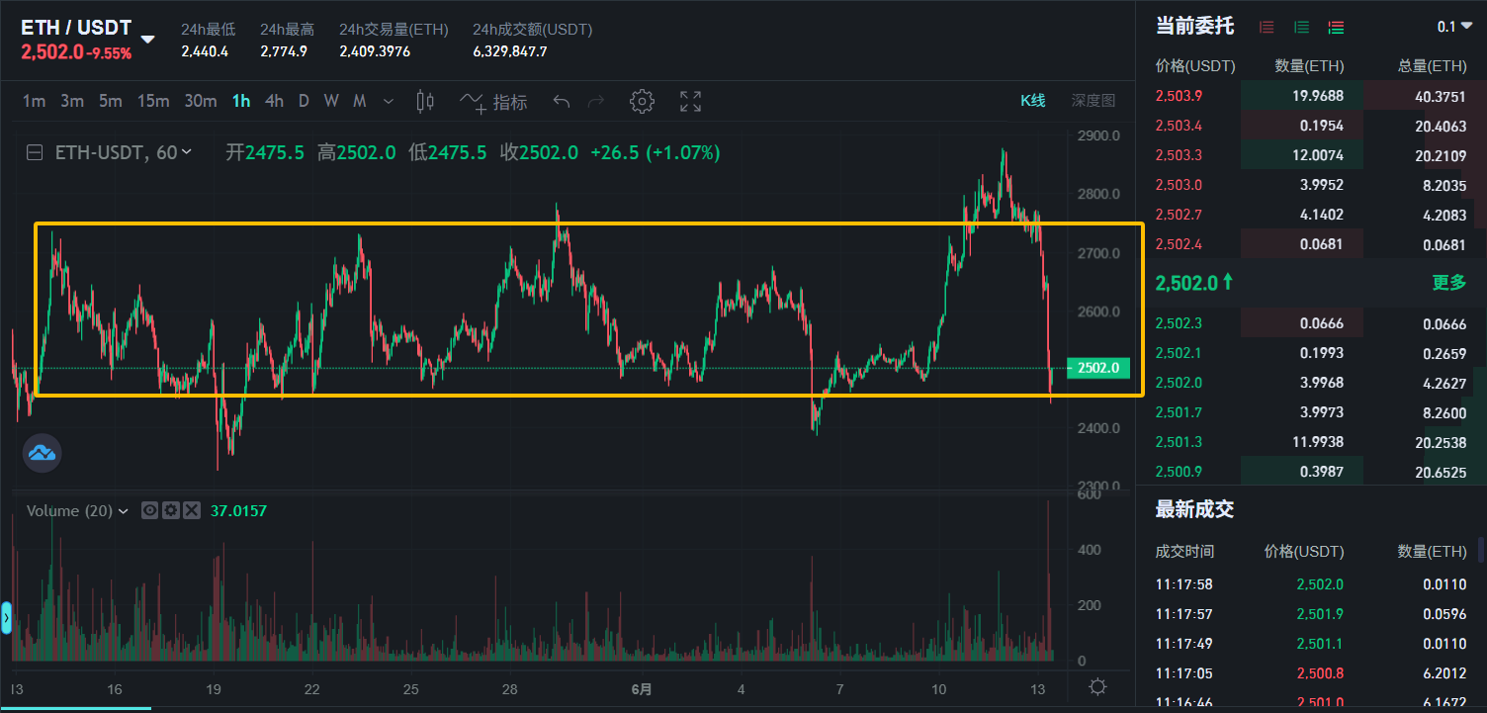Show combined buy and sell order view
The width and height of the screenshot is (1487, 713).
(1336, 28)
